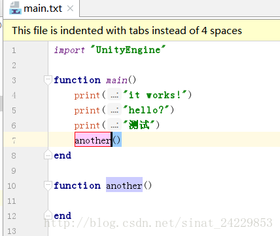The height and width of the screenshot is (236, 280).
Task: Close the main.txt tab
Action: (70, 9)
